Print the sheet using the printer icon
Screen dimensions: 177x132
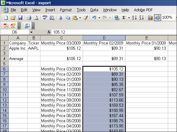click(x=29, y=18)
